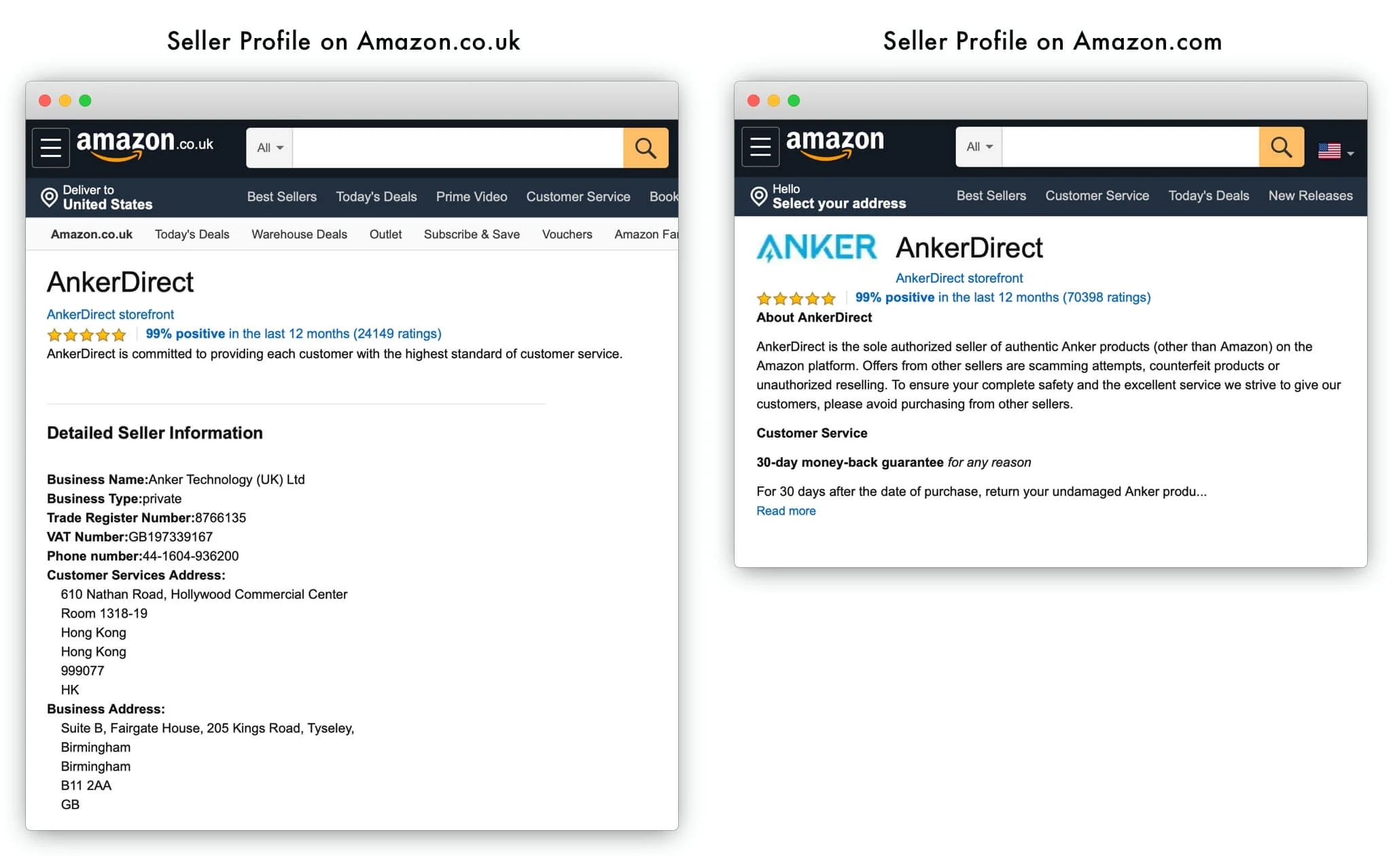Open the 99% positive (24149 ratings) link
The width and height of the screenshot is (1393, 856).
tap(294, 334)
